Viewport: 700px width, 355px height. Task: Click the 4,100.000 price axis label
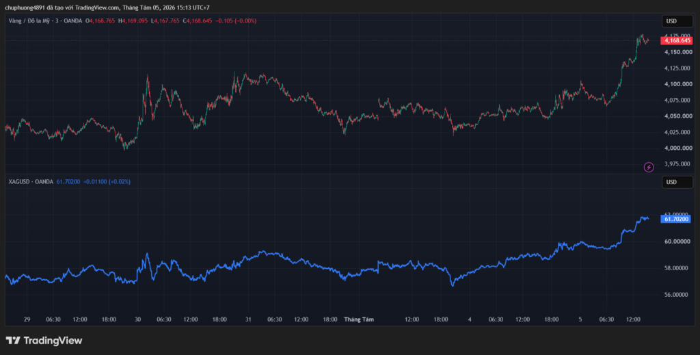point(678,84)
